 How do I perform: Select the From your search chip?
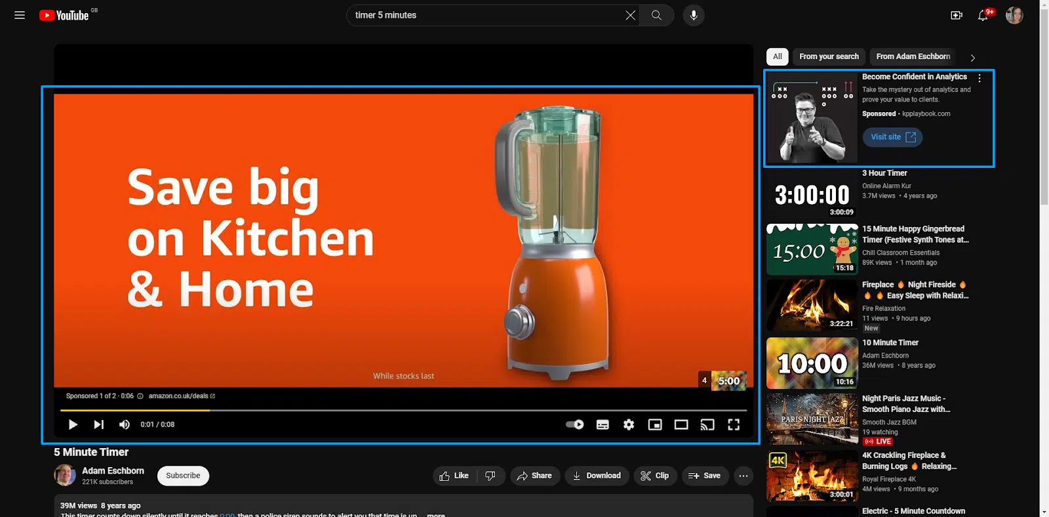[829, 56]
